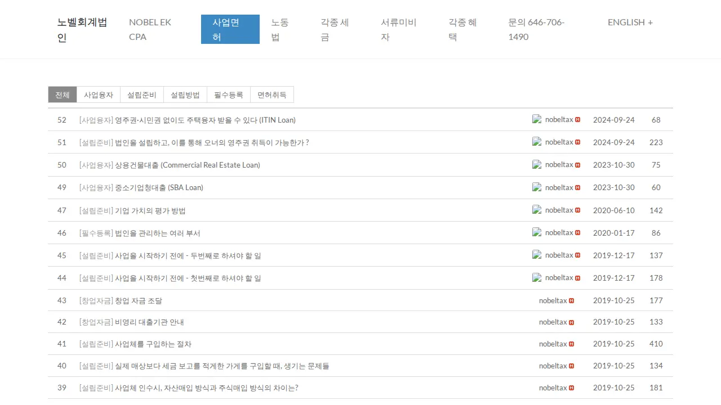Click the red icon after nobeltax in post 52
721x405 pixels.
tap(578, 120)
